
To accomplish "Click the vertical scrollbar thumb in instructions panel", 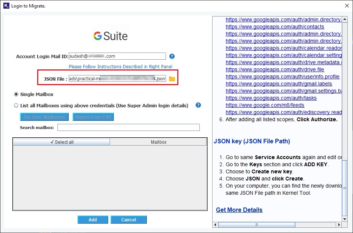I will 345,188.
